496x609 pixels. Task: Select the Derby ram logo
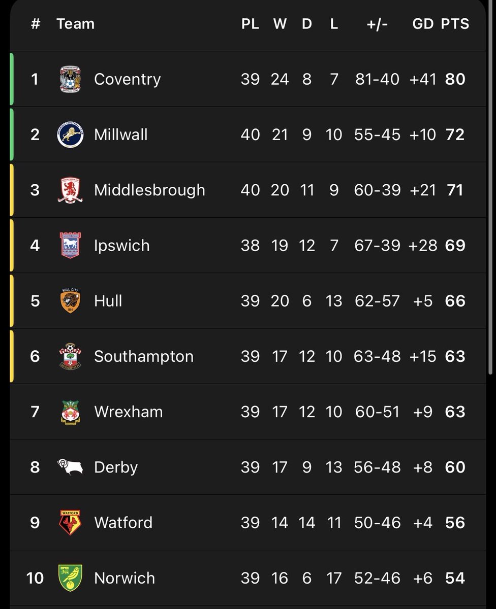70,467
